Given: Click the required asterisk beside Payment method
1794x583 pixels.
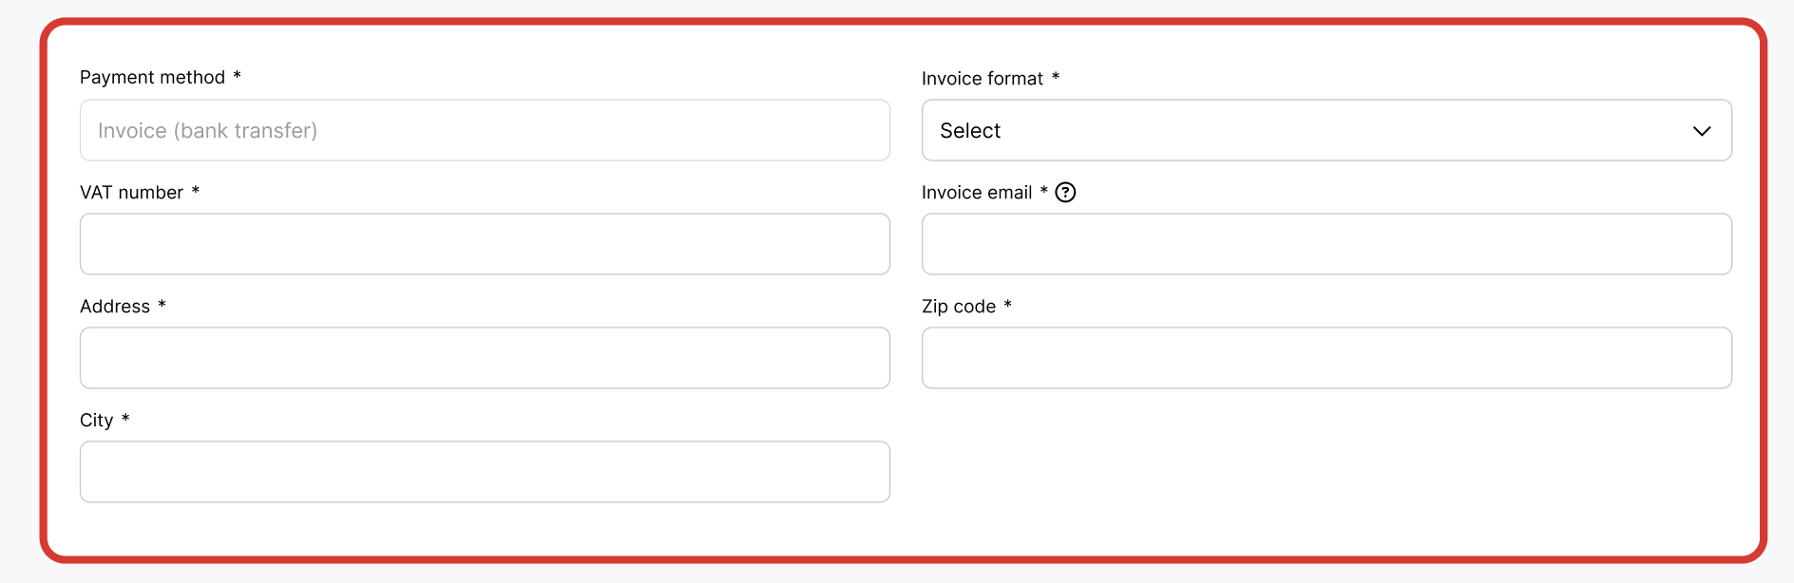Looking at the screenshot, I should [x=238, y=76].
